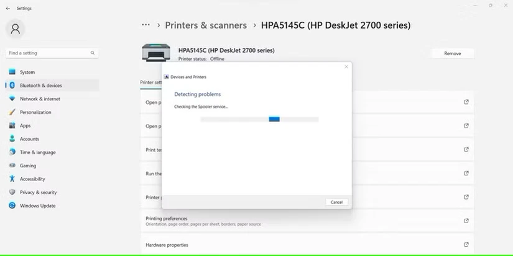The image size is (513, 256).
Task: Click the Apps label in sidebar
Action: click(25, 126)
